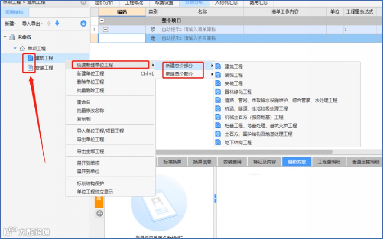Screen dimensions: 383x239
Task: Collapse the 整个项目 row minus box
Action: 102,20
